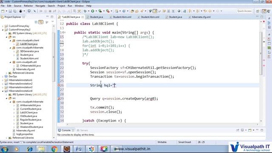Click the Skip All Breakpoints icon
Image resolution: width=272 pixels, height=153 pixels.
(x=35, y=11)
